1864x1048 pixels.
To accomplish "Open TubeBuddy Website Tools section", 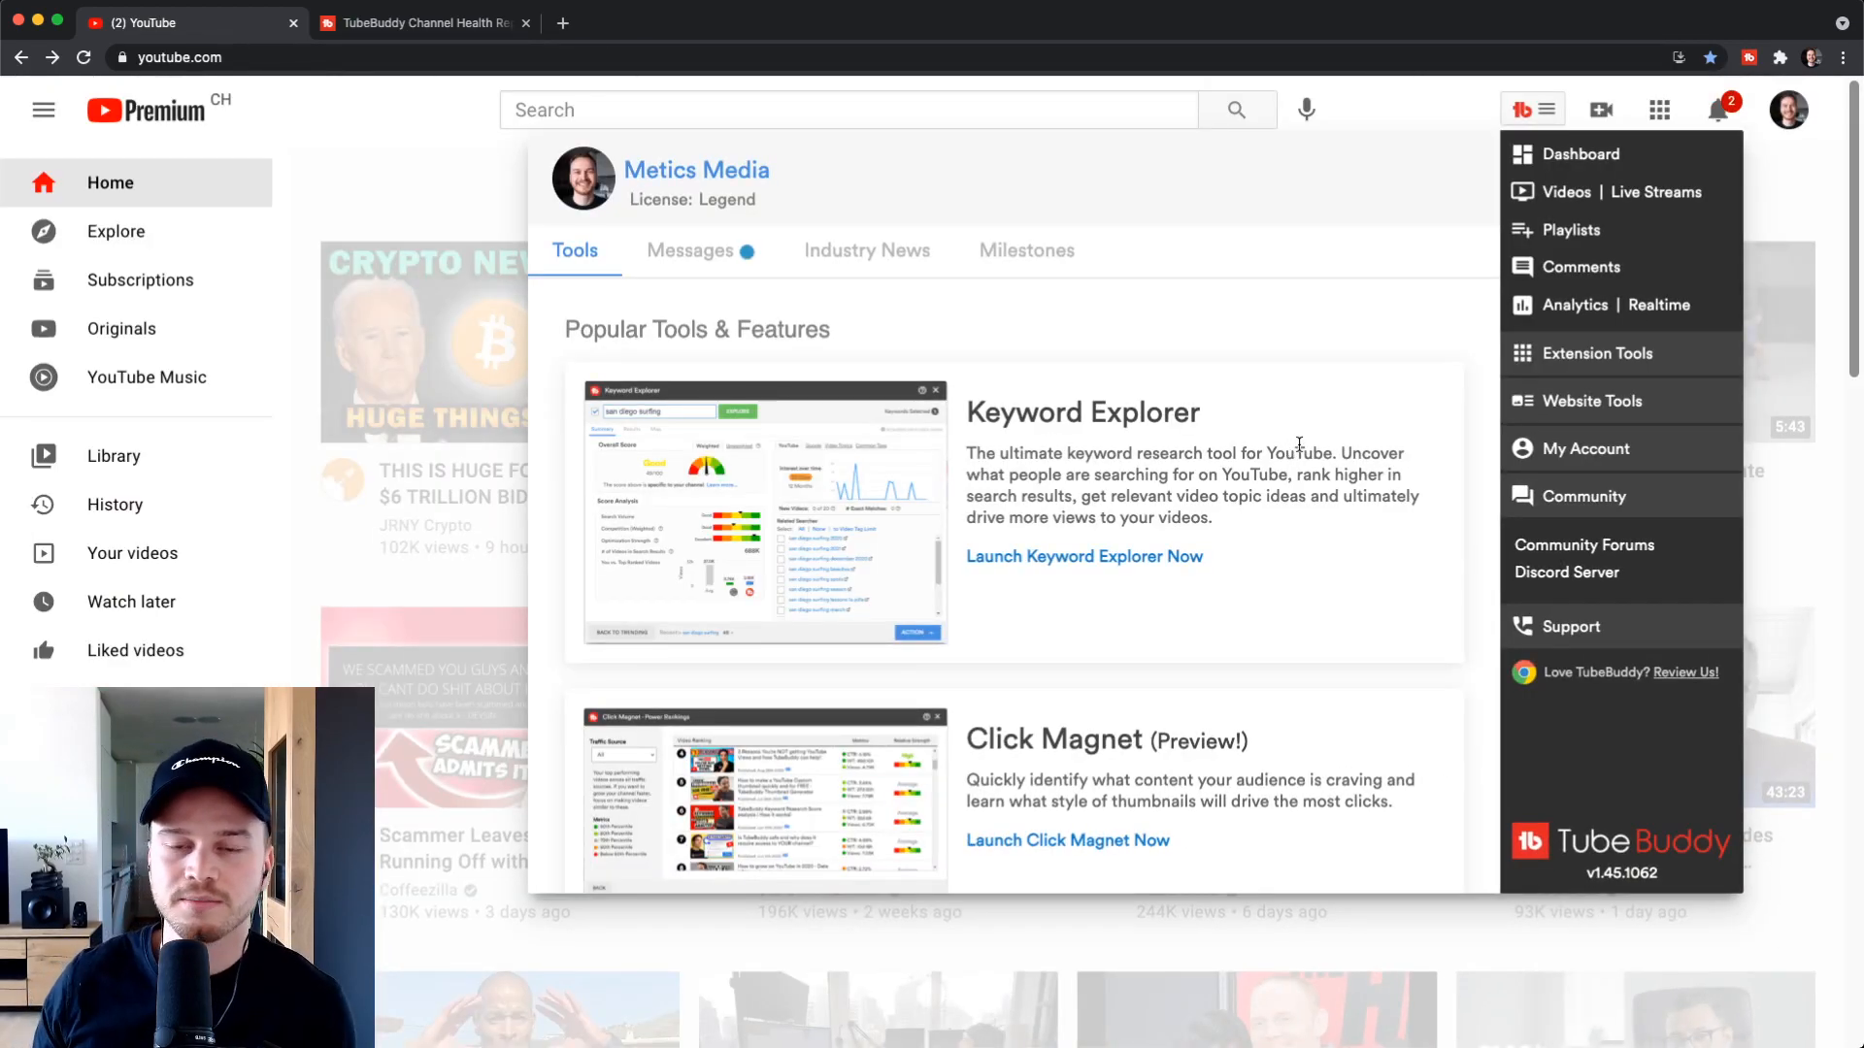I will click(x=1592, y=401).
